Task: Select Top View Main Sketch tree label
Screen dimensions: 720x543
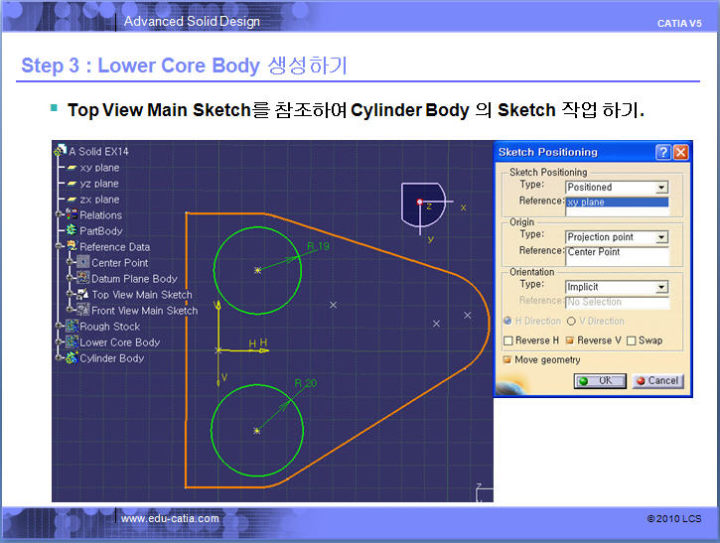Action: coord(142,295)
